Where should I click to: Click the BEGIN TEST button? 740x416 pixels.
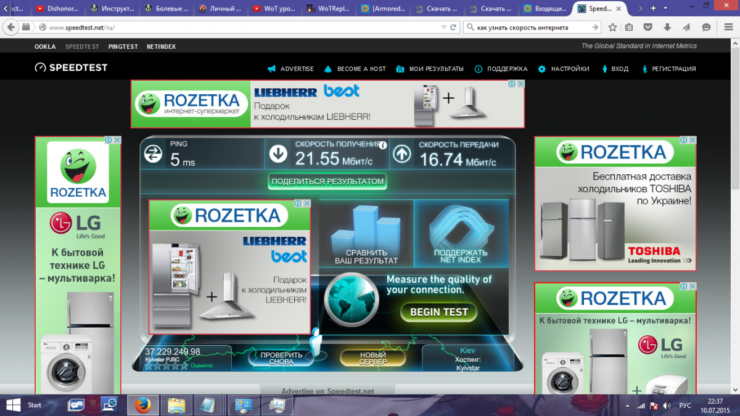point(438,312)
